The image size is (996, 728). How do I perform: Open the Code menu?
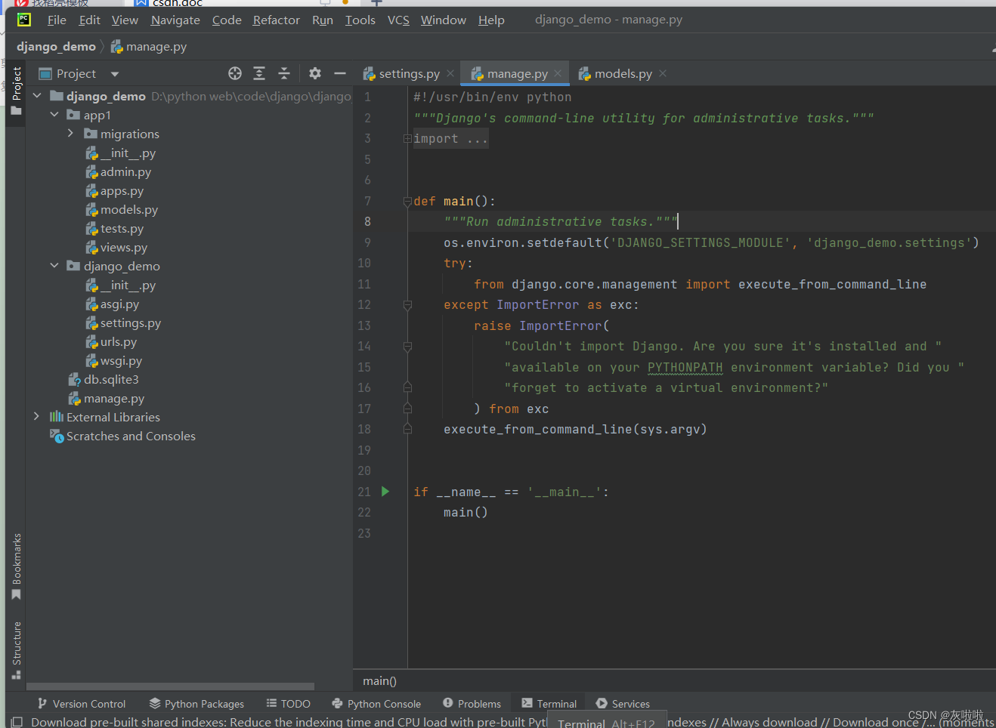pyautogui.click(x=227, y=20)
